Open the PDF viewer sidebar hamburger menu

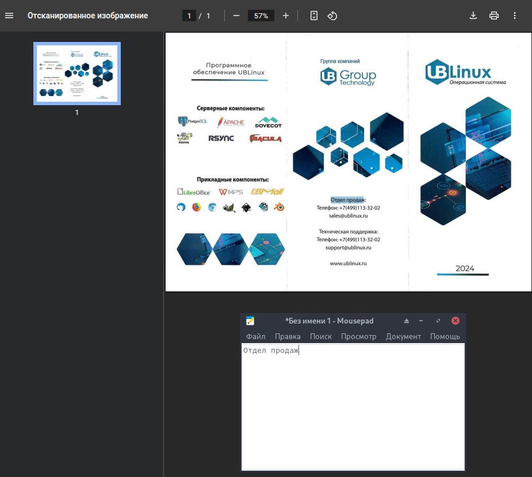coord(9,16)
